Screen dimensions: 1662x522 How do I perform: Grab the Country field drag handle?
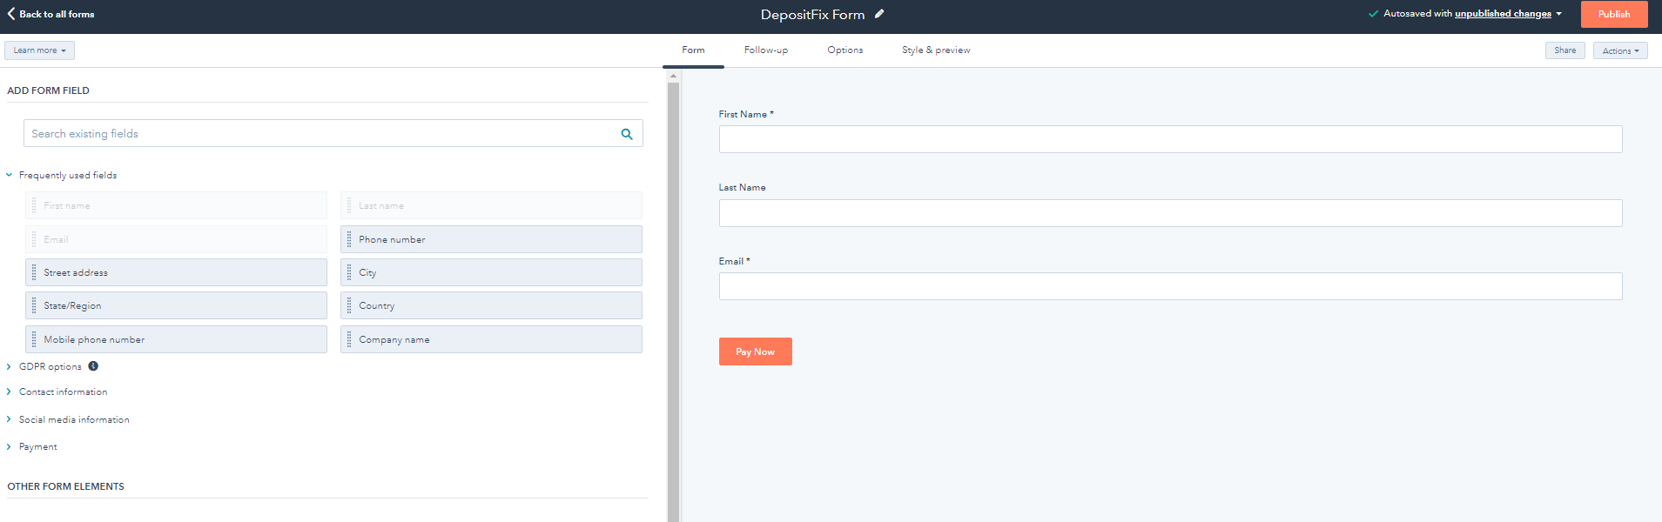coord(349,305)
